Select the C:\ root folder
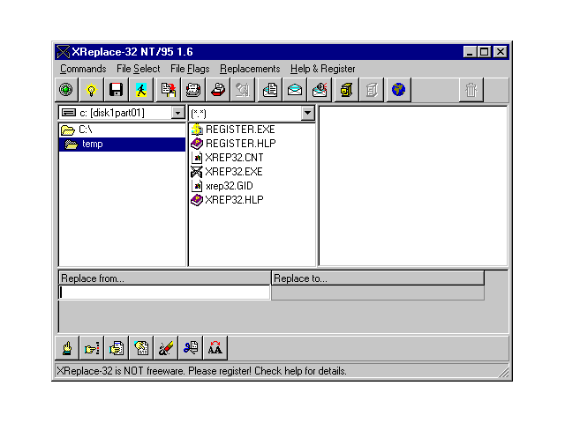The image size is (565, 423). coord(85,130)
